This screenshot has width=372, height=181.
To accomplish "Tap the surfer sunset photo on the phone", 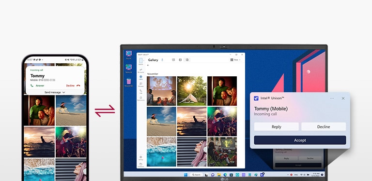I will click(x=39, y=142).
